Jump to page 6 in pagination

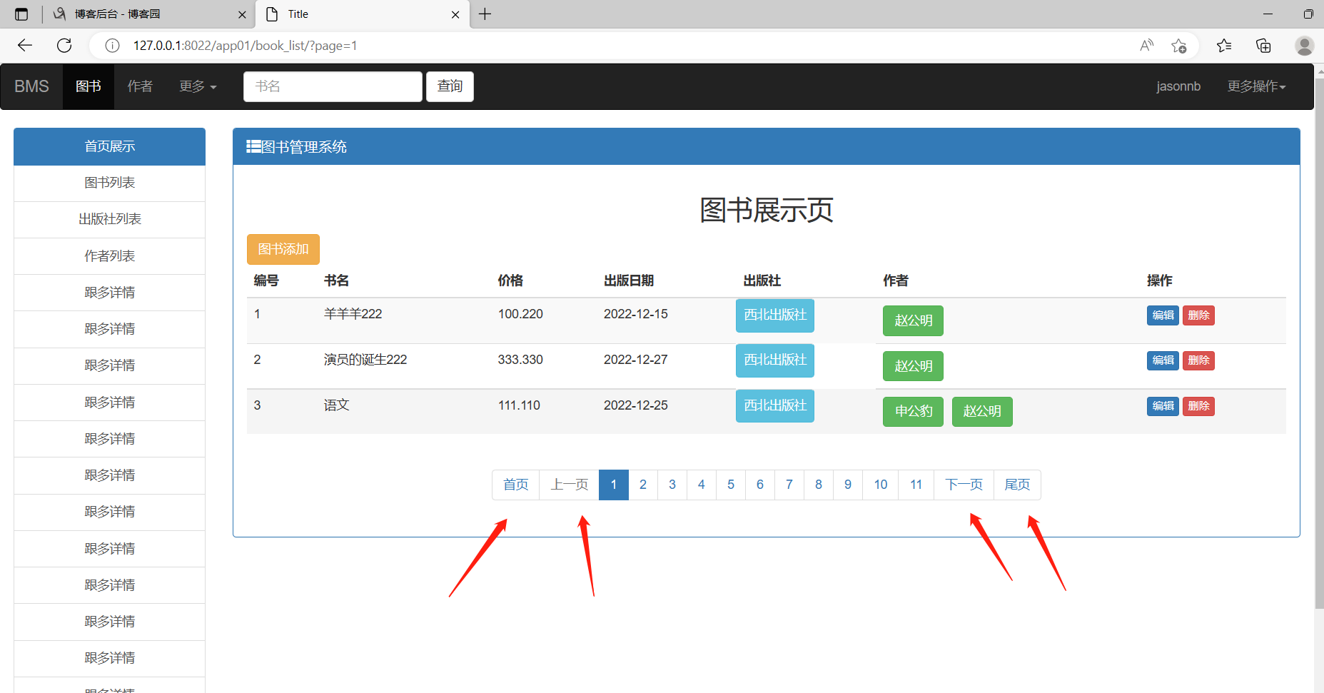pyautogui.click(x=760, y=485)
